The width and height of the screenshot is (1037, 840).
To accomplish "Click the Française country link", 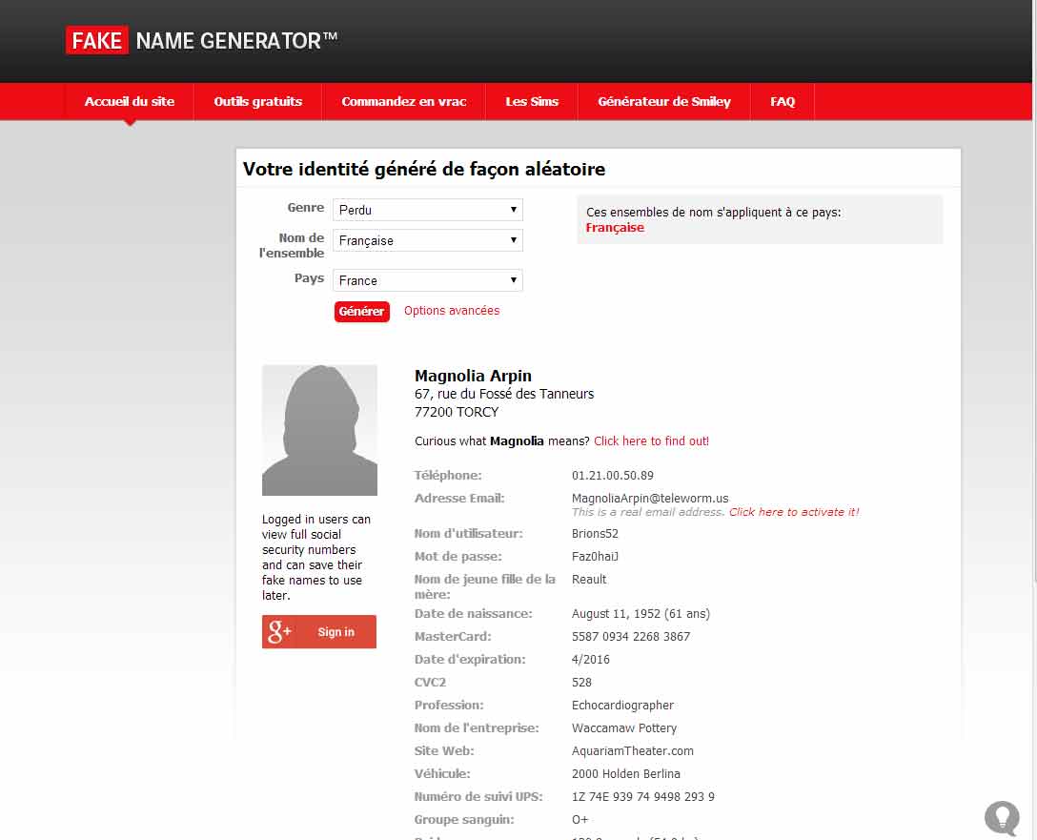I will pyautogui.click(x=614, y=227).
